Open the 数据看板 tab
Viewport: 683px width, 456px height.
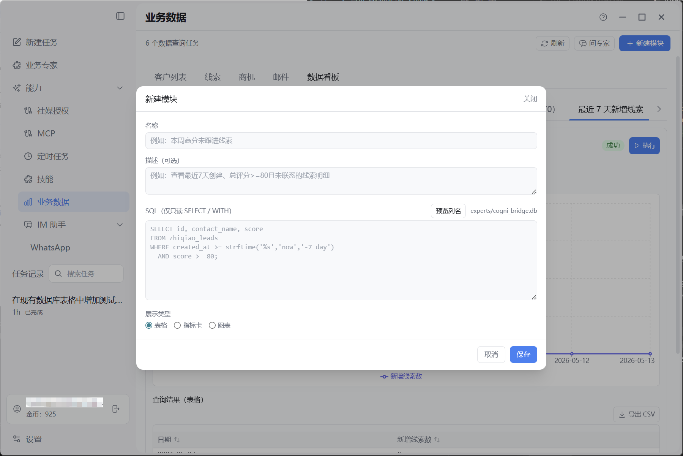coord(323,77)
